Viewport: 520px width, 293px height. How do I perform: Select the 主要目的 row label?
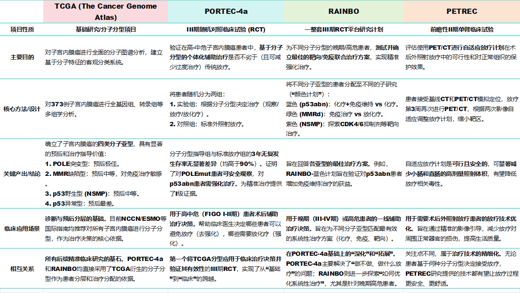(22, 57)
